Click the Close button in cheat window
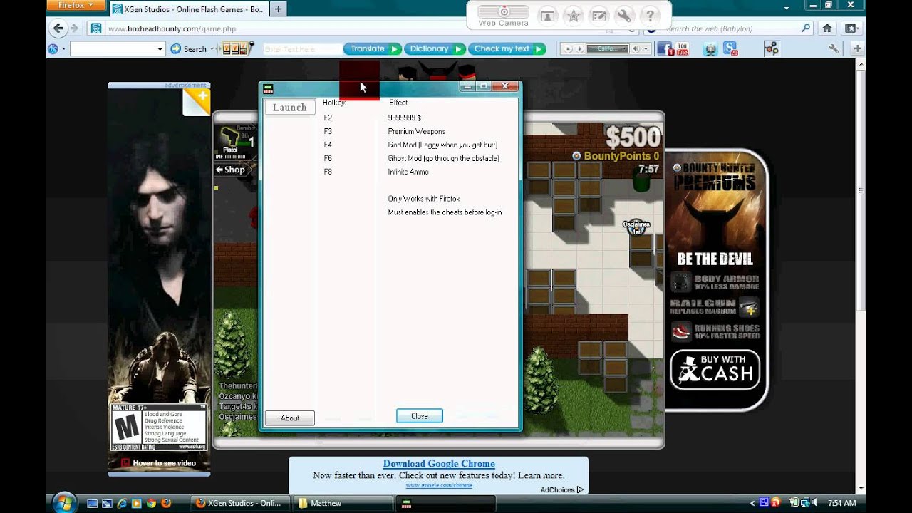This screenshot has height=513, width=912. (x=420, y=416)
